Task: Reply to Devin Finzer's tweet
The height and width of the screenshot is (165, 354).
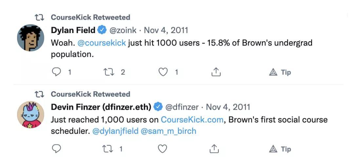Action: pos(57,149)
